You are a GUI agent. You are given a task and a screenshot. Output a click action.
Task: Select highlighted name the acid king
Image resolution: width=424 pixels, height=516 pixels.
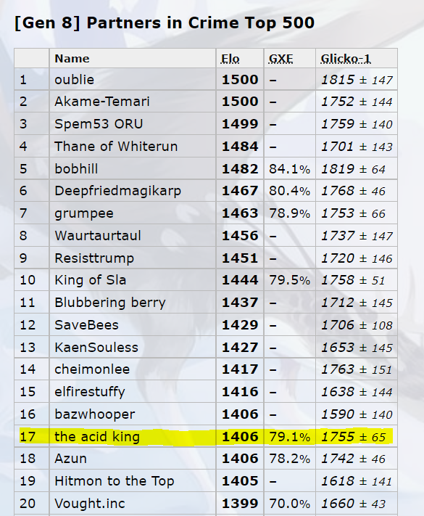click(97, 437)
